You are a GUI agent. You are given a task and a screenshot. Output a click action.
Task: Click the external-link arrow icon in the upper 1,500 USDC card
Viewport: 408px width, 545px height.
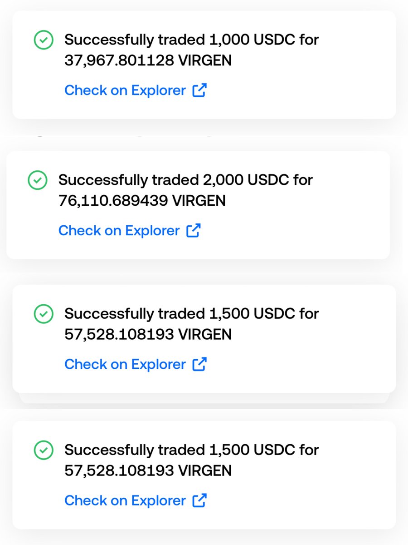(199, 364)
